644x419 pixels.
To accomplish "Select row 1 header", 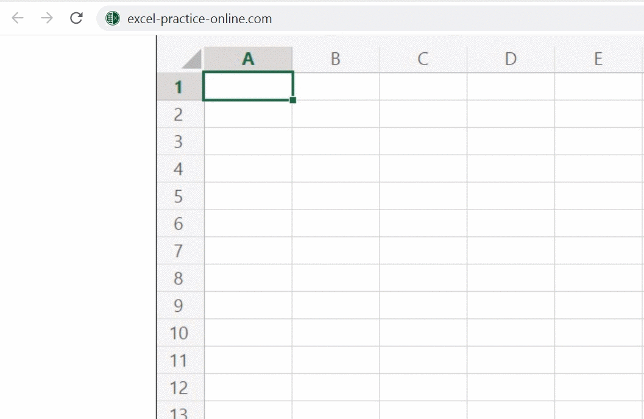I will pyautogui.click(x=179, y=87).
